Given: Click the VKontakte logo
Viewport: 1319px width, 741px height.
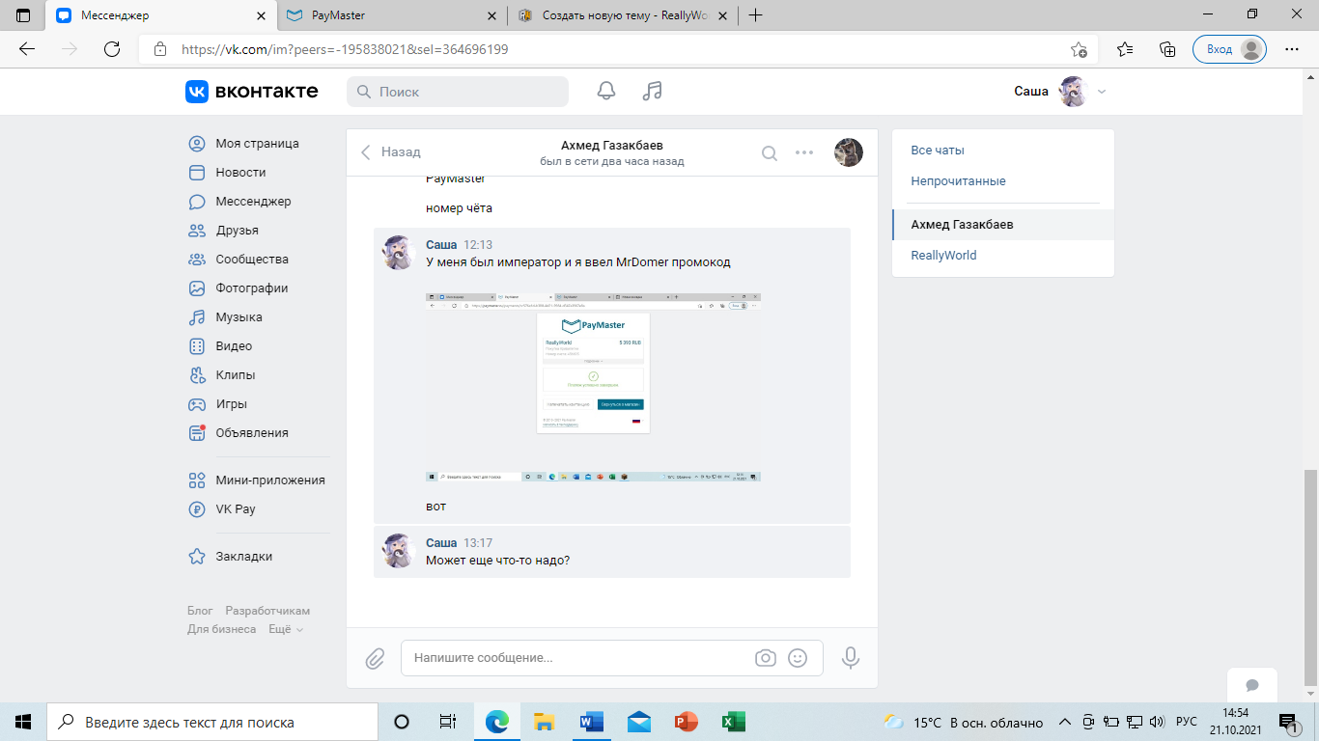Looking at the screenshot, I should coord(252,91).
